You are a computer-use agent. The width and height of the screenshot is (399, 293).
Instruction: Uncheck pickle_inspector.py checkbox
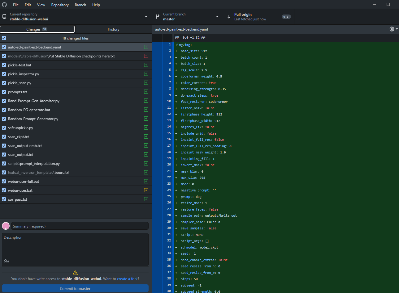[4, 74]
